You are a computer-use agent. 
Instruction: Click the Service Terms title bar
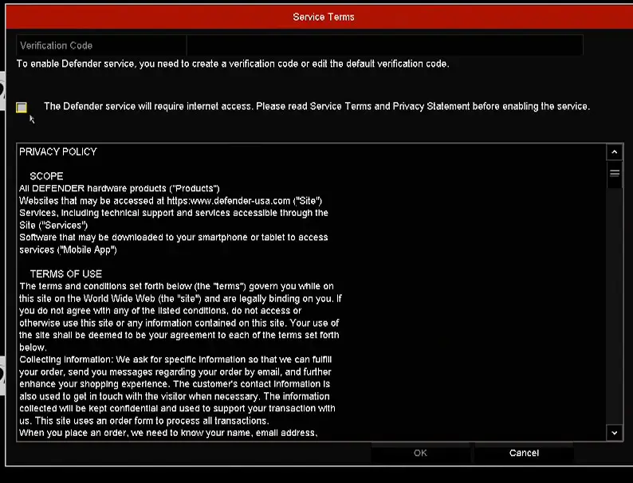(x=323, y=17)
